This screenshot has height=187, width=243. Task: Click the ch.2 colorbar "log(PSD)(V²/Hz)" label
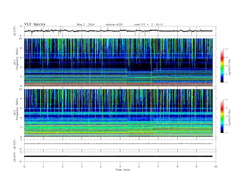[229, 117]
